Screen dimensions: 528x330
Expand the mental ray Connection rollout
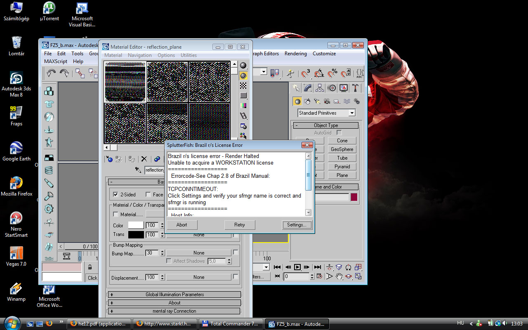(x=174, y=311)
